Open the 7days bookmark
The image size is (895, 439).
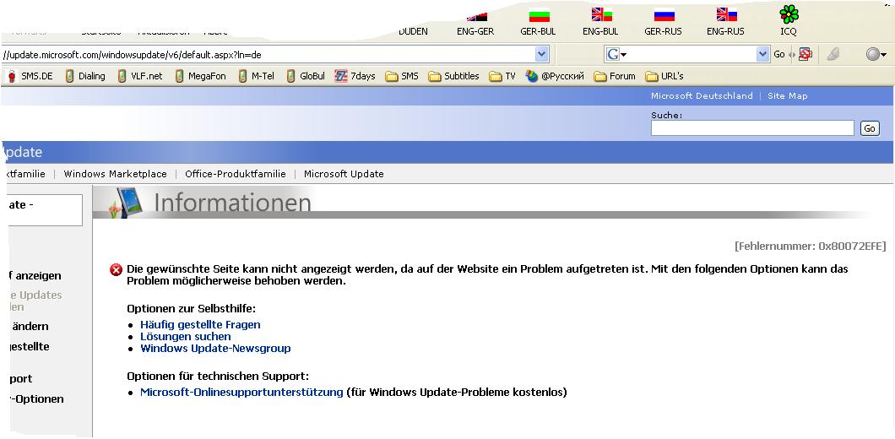[355, 76]
